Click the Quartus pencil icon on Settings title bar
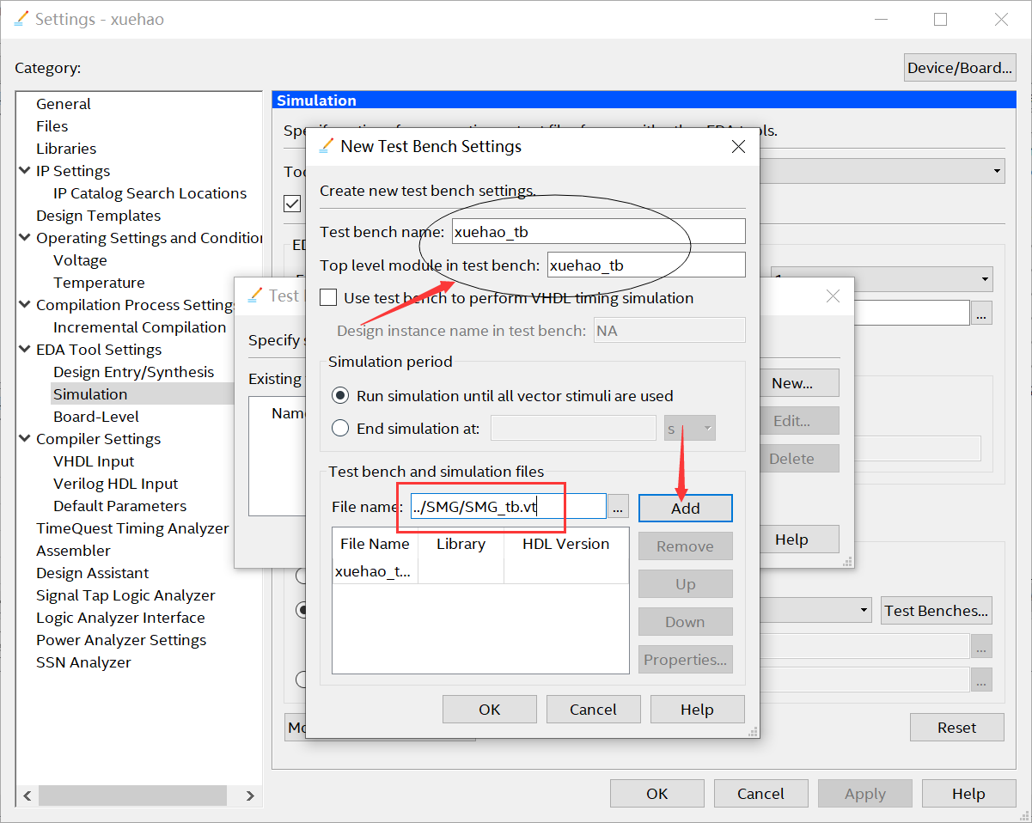Viewport: 1032px width, 823px height. 21,18
